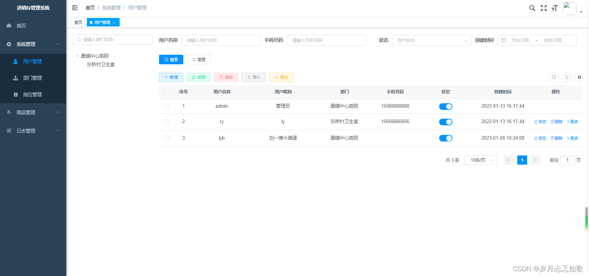The image size is (589, 276).
Task: Click 删除 in the lyb row
Action: pos(557,138)
